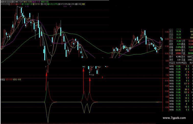Click the 买四 row priced 11.77

click(x=181, y=35)
